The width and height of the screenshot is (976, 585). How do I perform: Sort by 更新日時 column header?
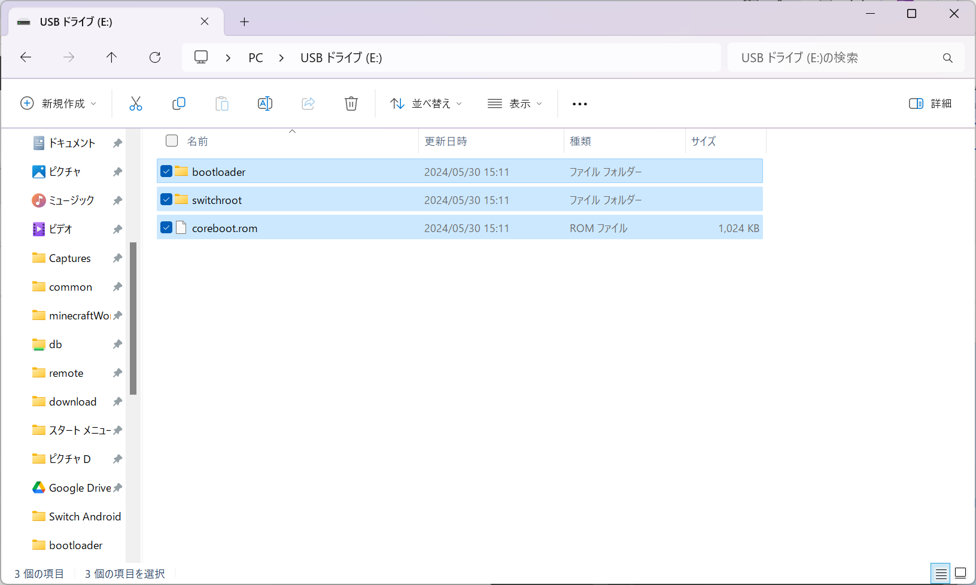point(446,141)
